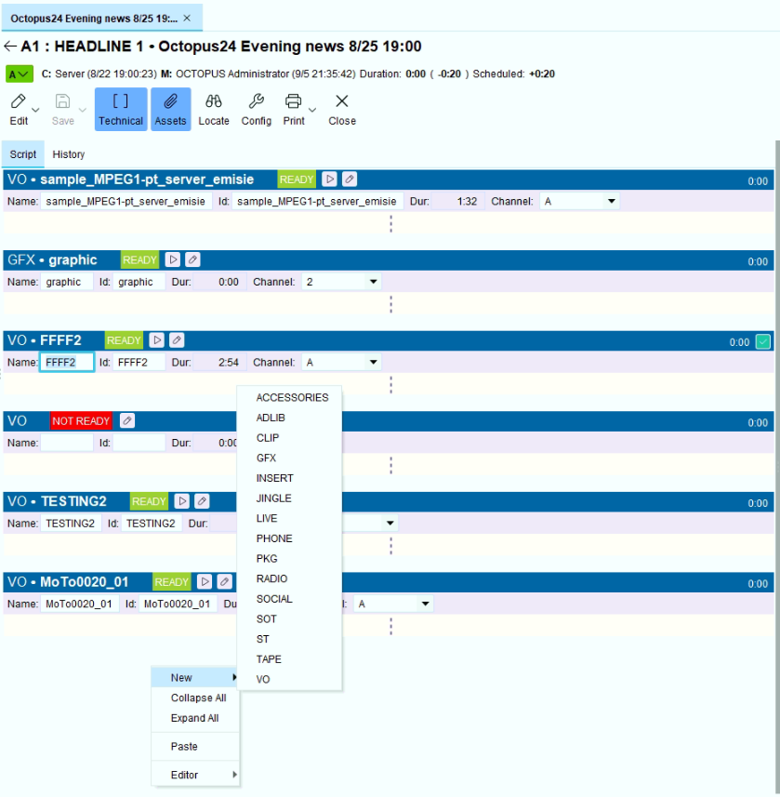Viewport: 780px width, 797px height.
Task: Switch to the History tab
Action: [x=69, y=154]
